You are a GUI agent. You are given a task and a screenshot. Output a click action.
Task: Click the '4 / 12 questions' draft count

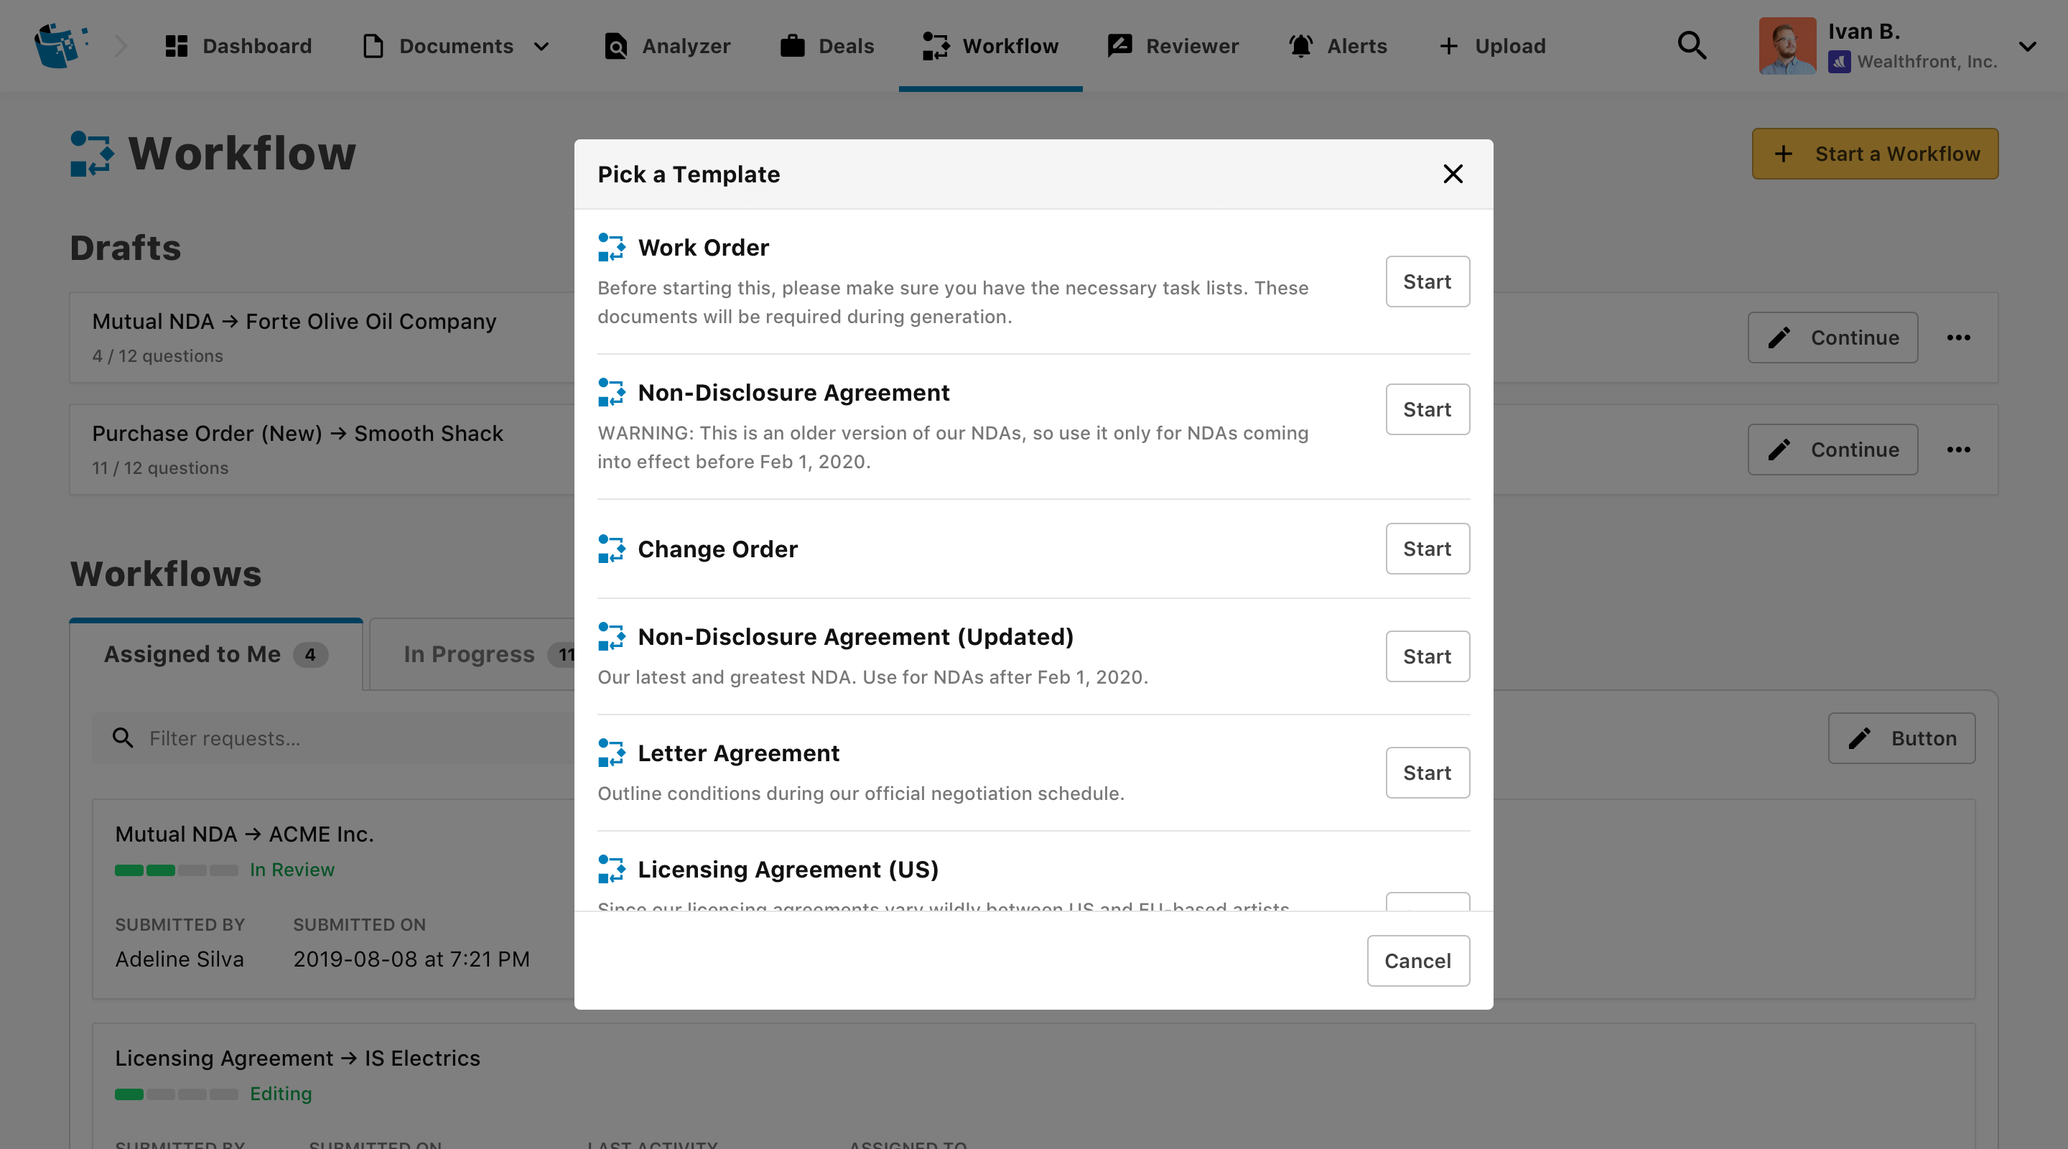(157, 355)
